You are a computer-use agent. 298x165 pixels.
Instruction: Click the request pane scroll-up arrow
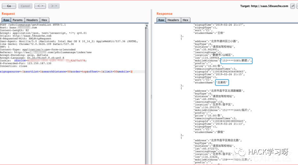click(x=147, y=25)
